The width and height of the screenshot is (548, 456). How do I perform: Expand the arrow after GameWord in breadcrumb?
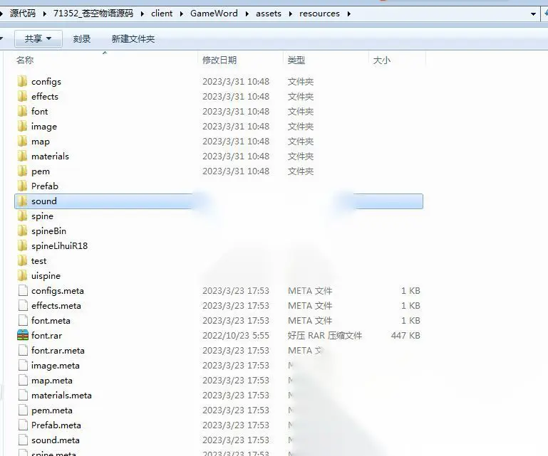(247, 14)
